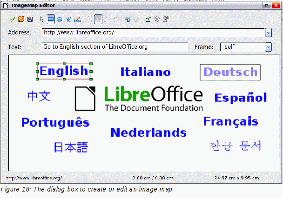The height and width of the screenshot is (198, 283).
Task: Click the Português label in image
Action: coord(55,123)
